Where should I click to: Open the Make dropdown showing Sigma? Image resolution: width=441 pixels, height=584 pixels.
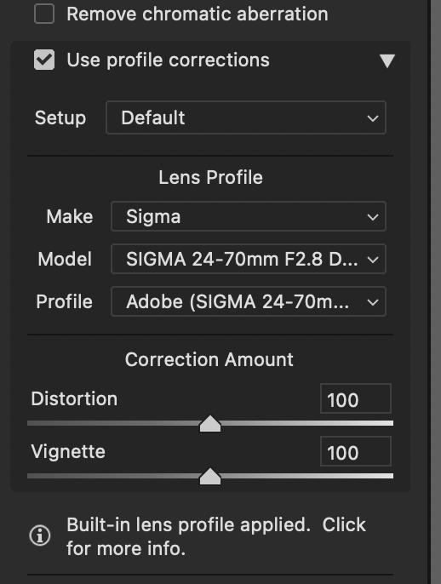point(249,217)
